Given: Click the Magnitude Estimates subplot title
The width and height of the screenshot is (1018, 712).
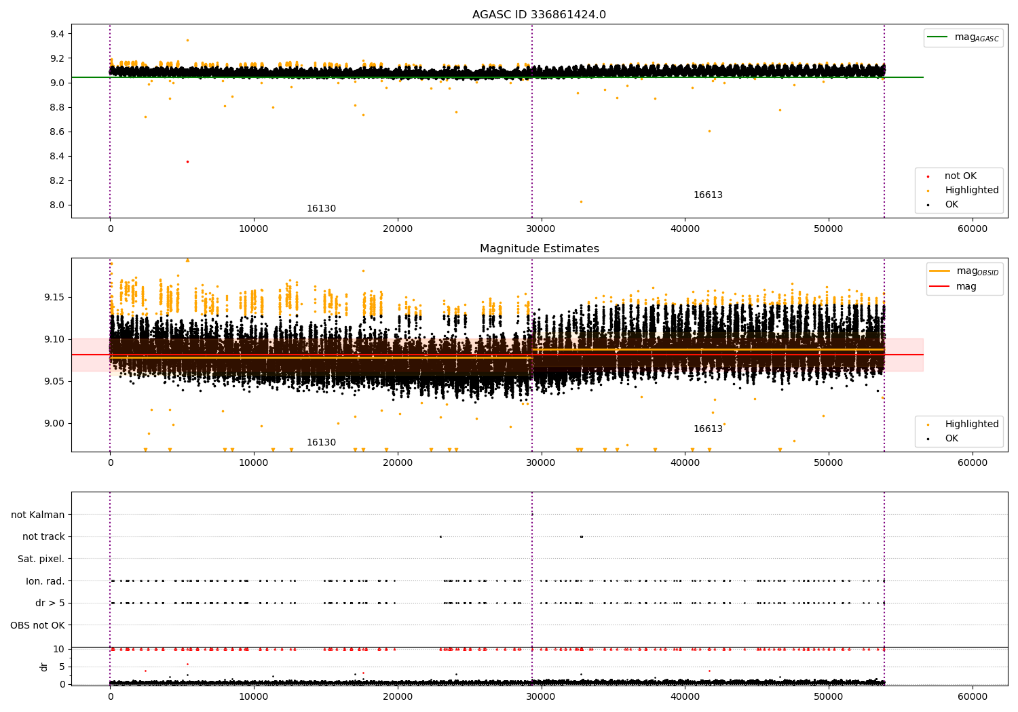Looking at the screenshot, I should (539, 249).
